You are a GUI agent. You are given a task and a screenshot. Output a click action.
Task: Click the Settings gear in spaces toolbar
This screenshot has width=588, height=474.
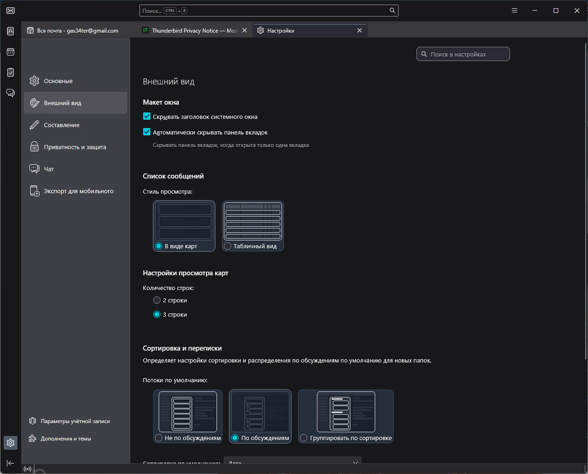pos(10,443)
